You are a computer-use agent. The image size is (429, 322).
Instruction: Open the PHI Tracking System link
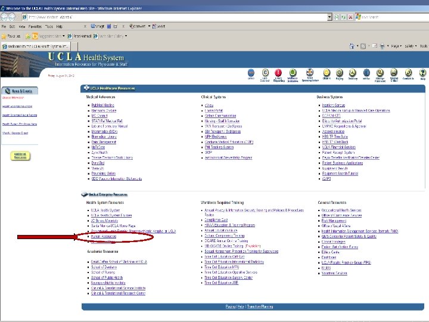tap(219, 147)
